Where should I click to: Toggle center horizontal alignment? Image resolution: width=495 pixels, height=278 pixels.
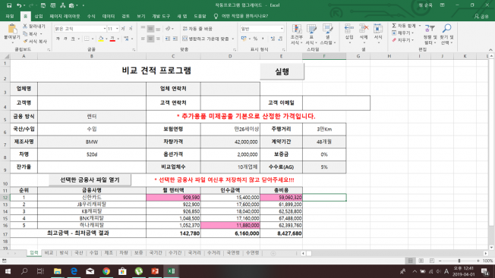[x=150, y=39]
